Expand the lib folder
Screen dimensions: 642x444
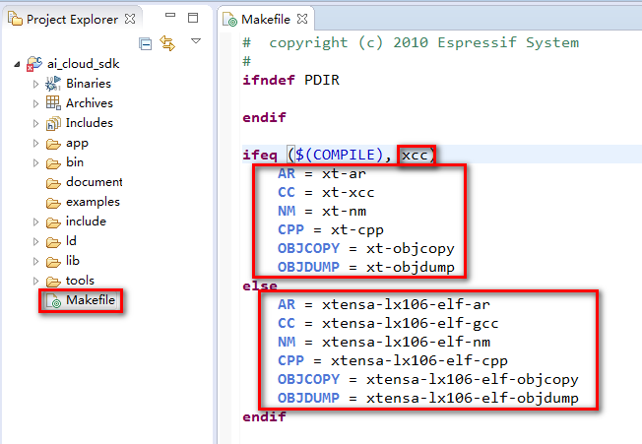[36, 261]
